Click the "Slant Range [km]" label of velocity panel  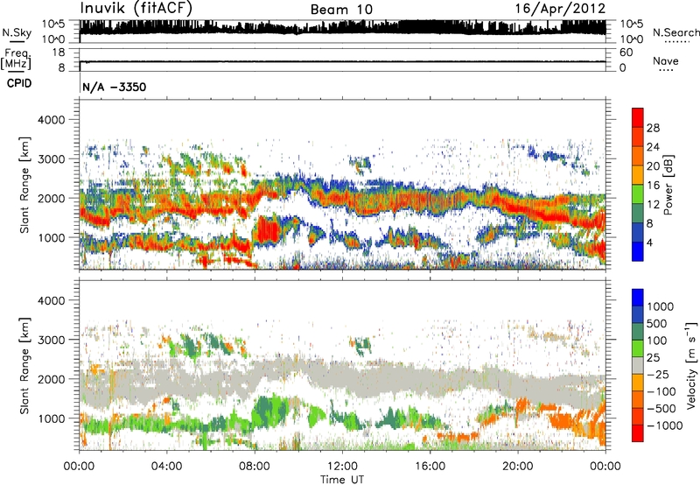[24, 366]
